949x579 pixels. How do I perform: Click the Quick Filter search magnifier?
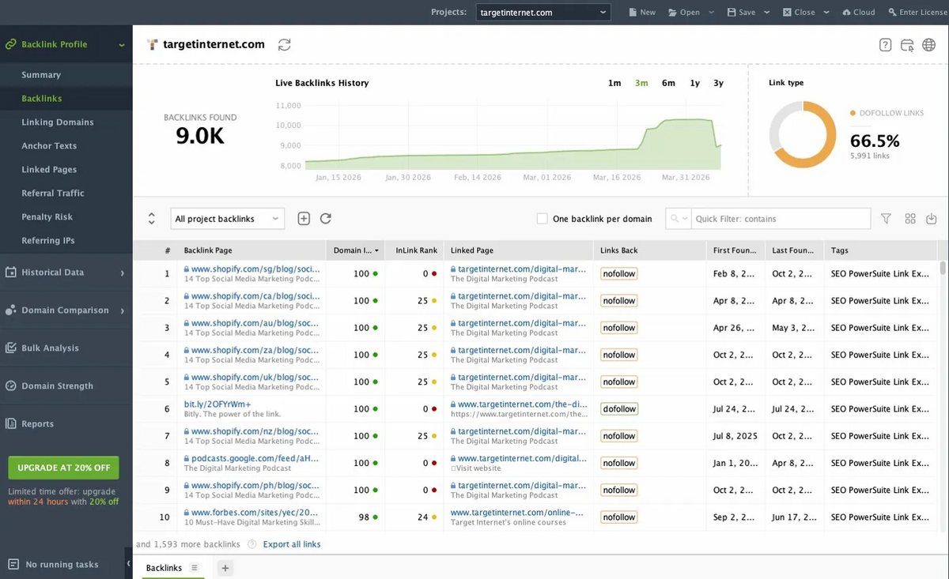click(675, 219)
